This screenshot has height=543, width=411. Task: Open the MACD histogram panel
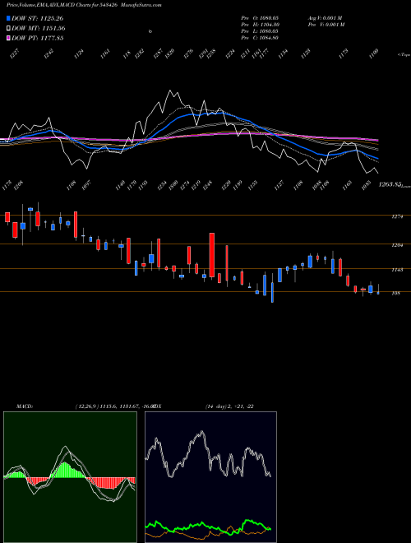pos(70,477)
